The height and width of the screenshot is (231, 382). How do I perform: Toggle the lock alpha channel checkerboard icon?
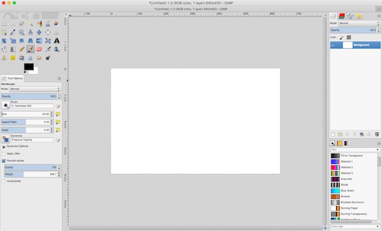click(x=349, y=38)
